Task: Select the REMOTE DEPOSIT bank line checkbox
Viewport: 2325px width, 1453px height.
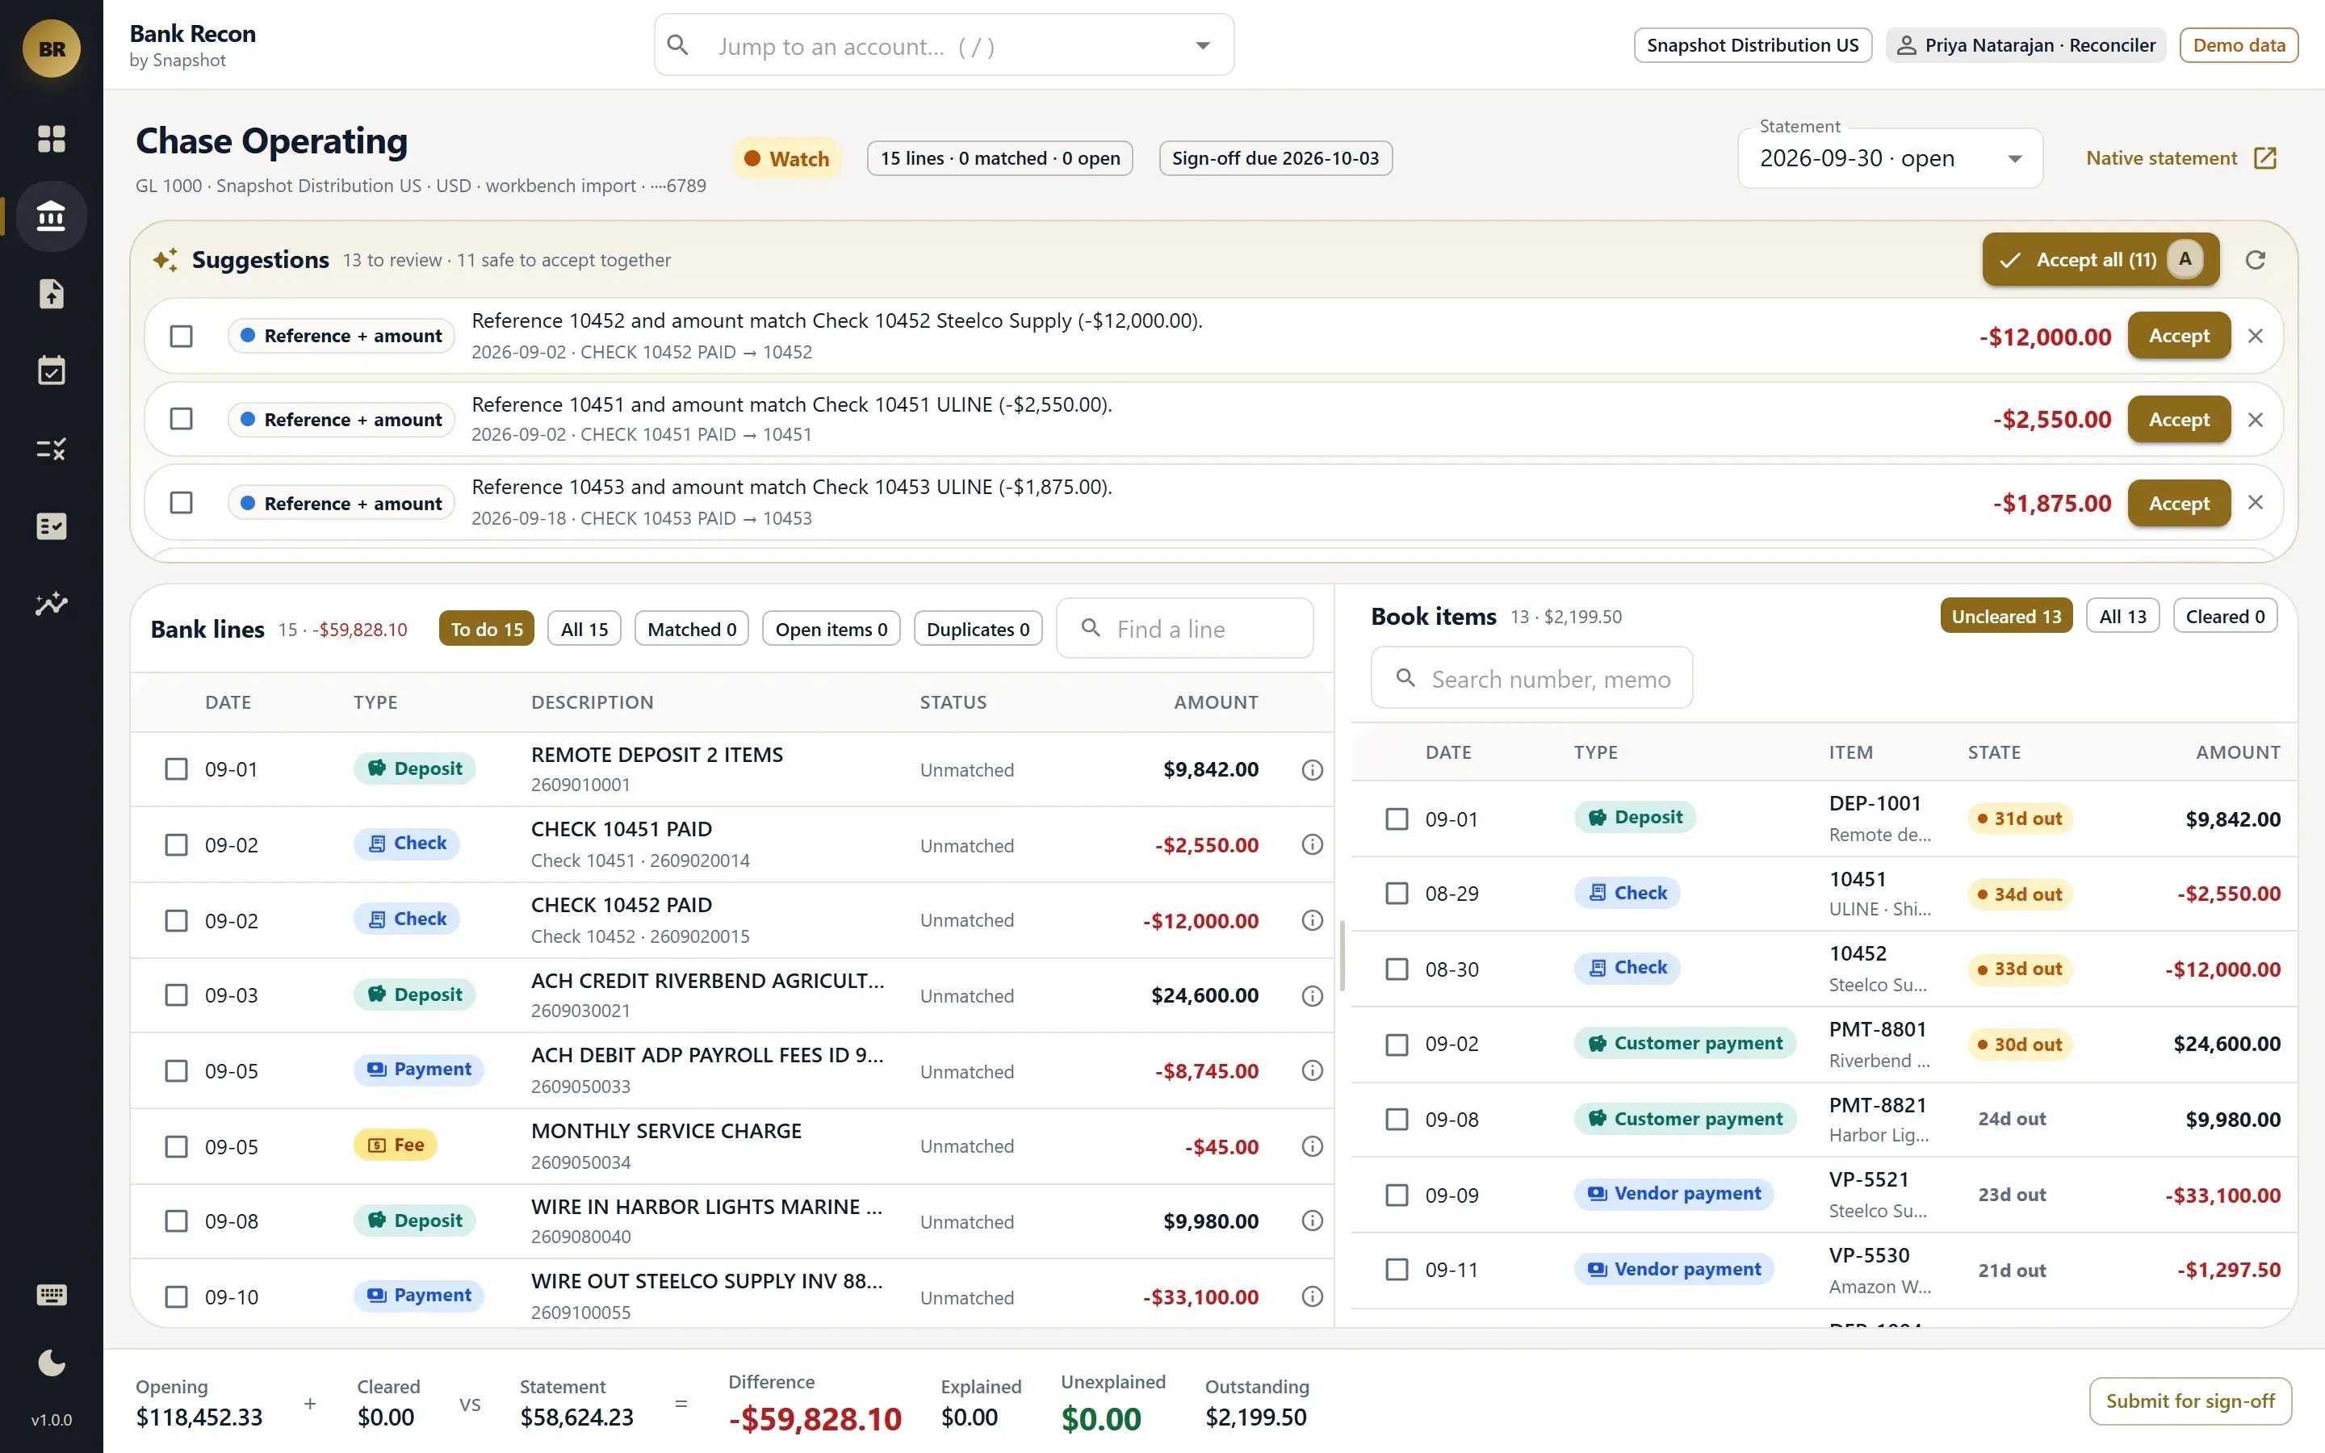Action: [176, 770]
